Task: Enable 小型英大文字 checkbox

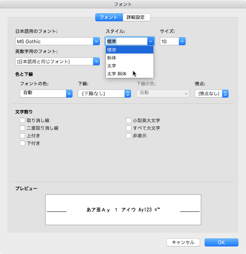Action: [129, 120]
